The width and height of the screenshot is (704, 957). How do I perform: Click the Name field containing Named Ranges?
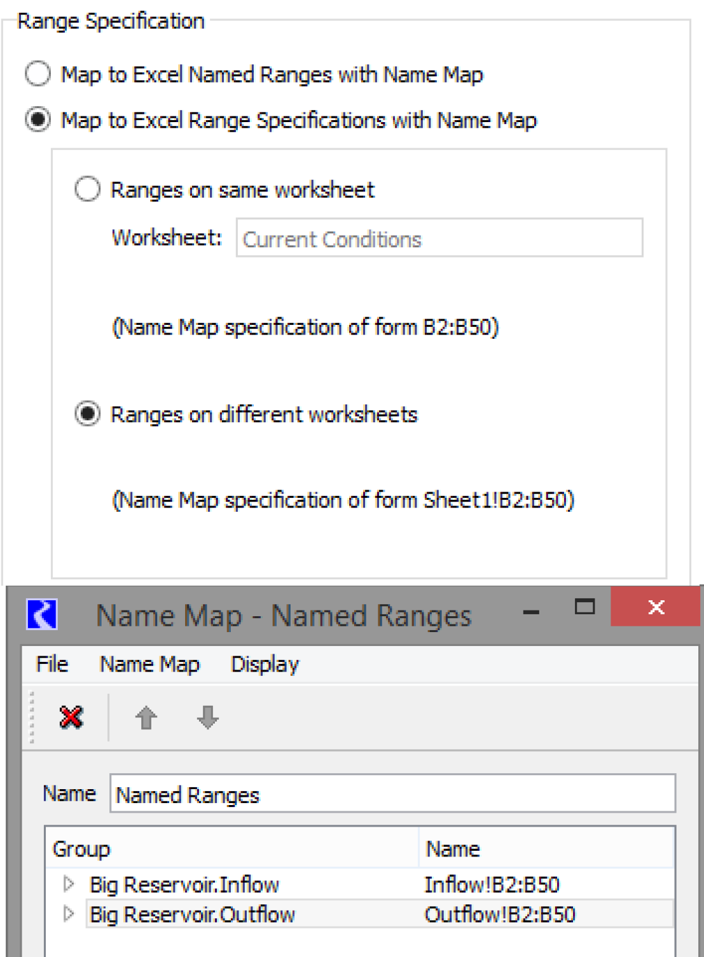click(392, 794)
